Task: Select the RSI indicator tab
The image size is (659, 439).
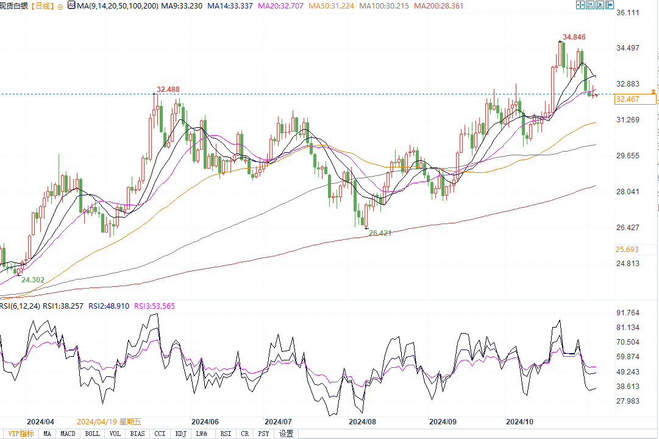Action: click(x=226, y=434)
